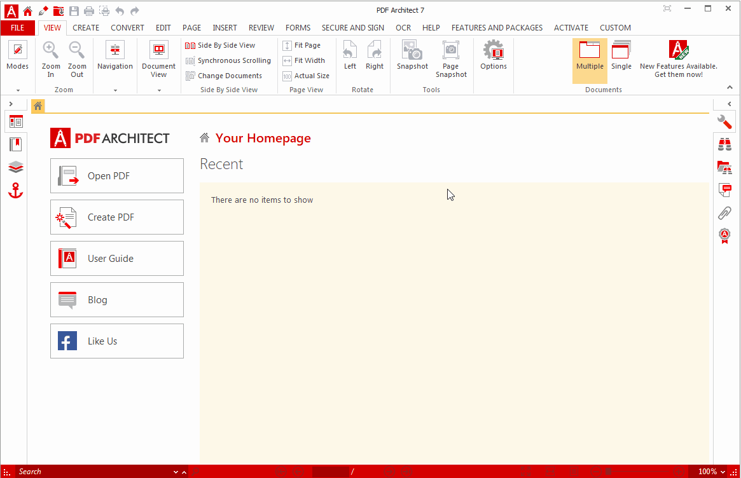Select the Snapshot tool
This screenshot has height=478, width=741.
(412, 56)
